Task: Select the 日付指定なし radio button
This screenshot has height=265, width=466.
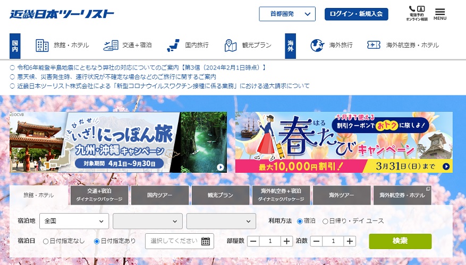Action: [x=46, y=241]
